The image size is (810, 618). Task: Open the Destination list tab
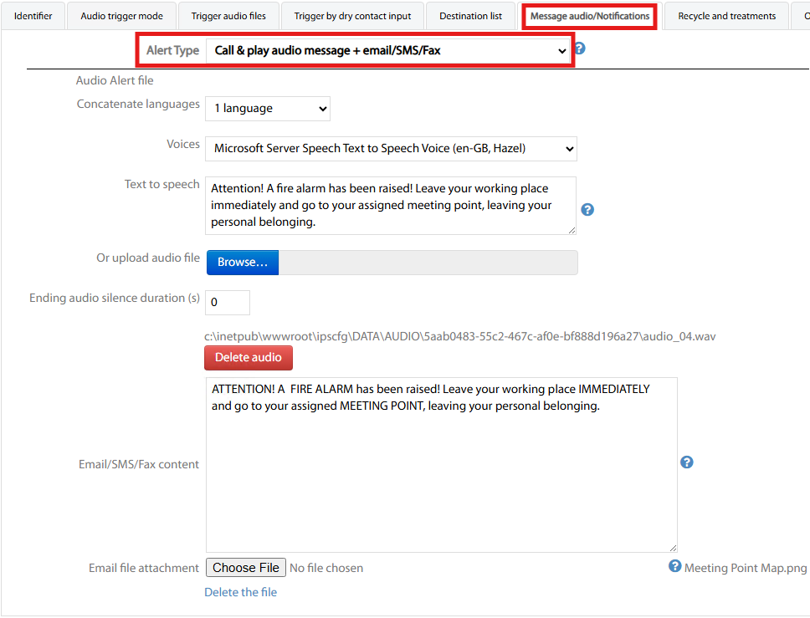click(470, 16)
